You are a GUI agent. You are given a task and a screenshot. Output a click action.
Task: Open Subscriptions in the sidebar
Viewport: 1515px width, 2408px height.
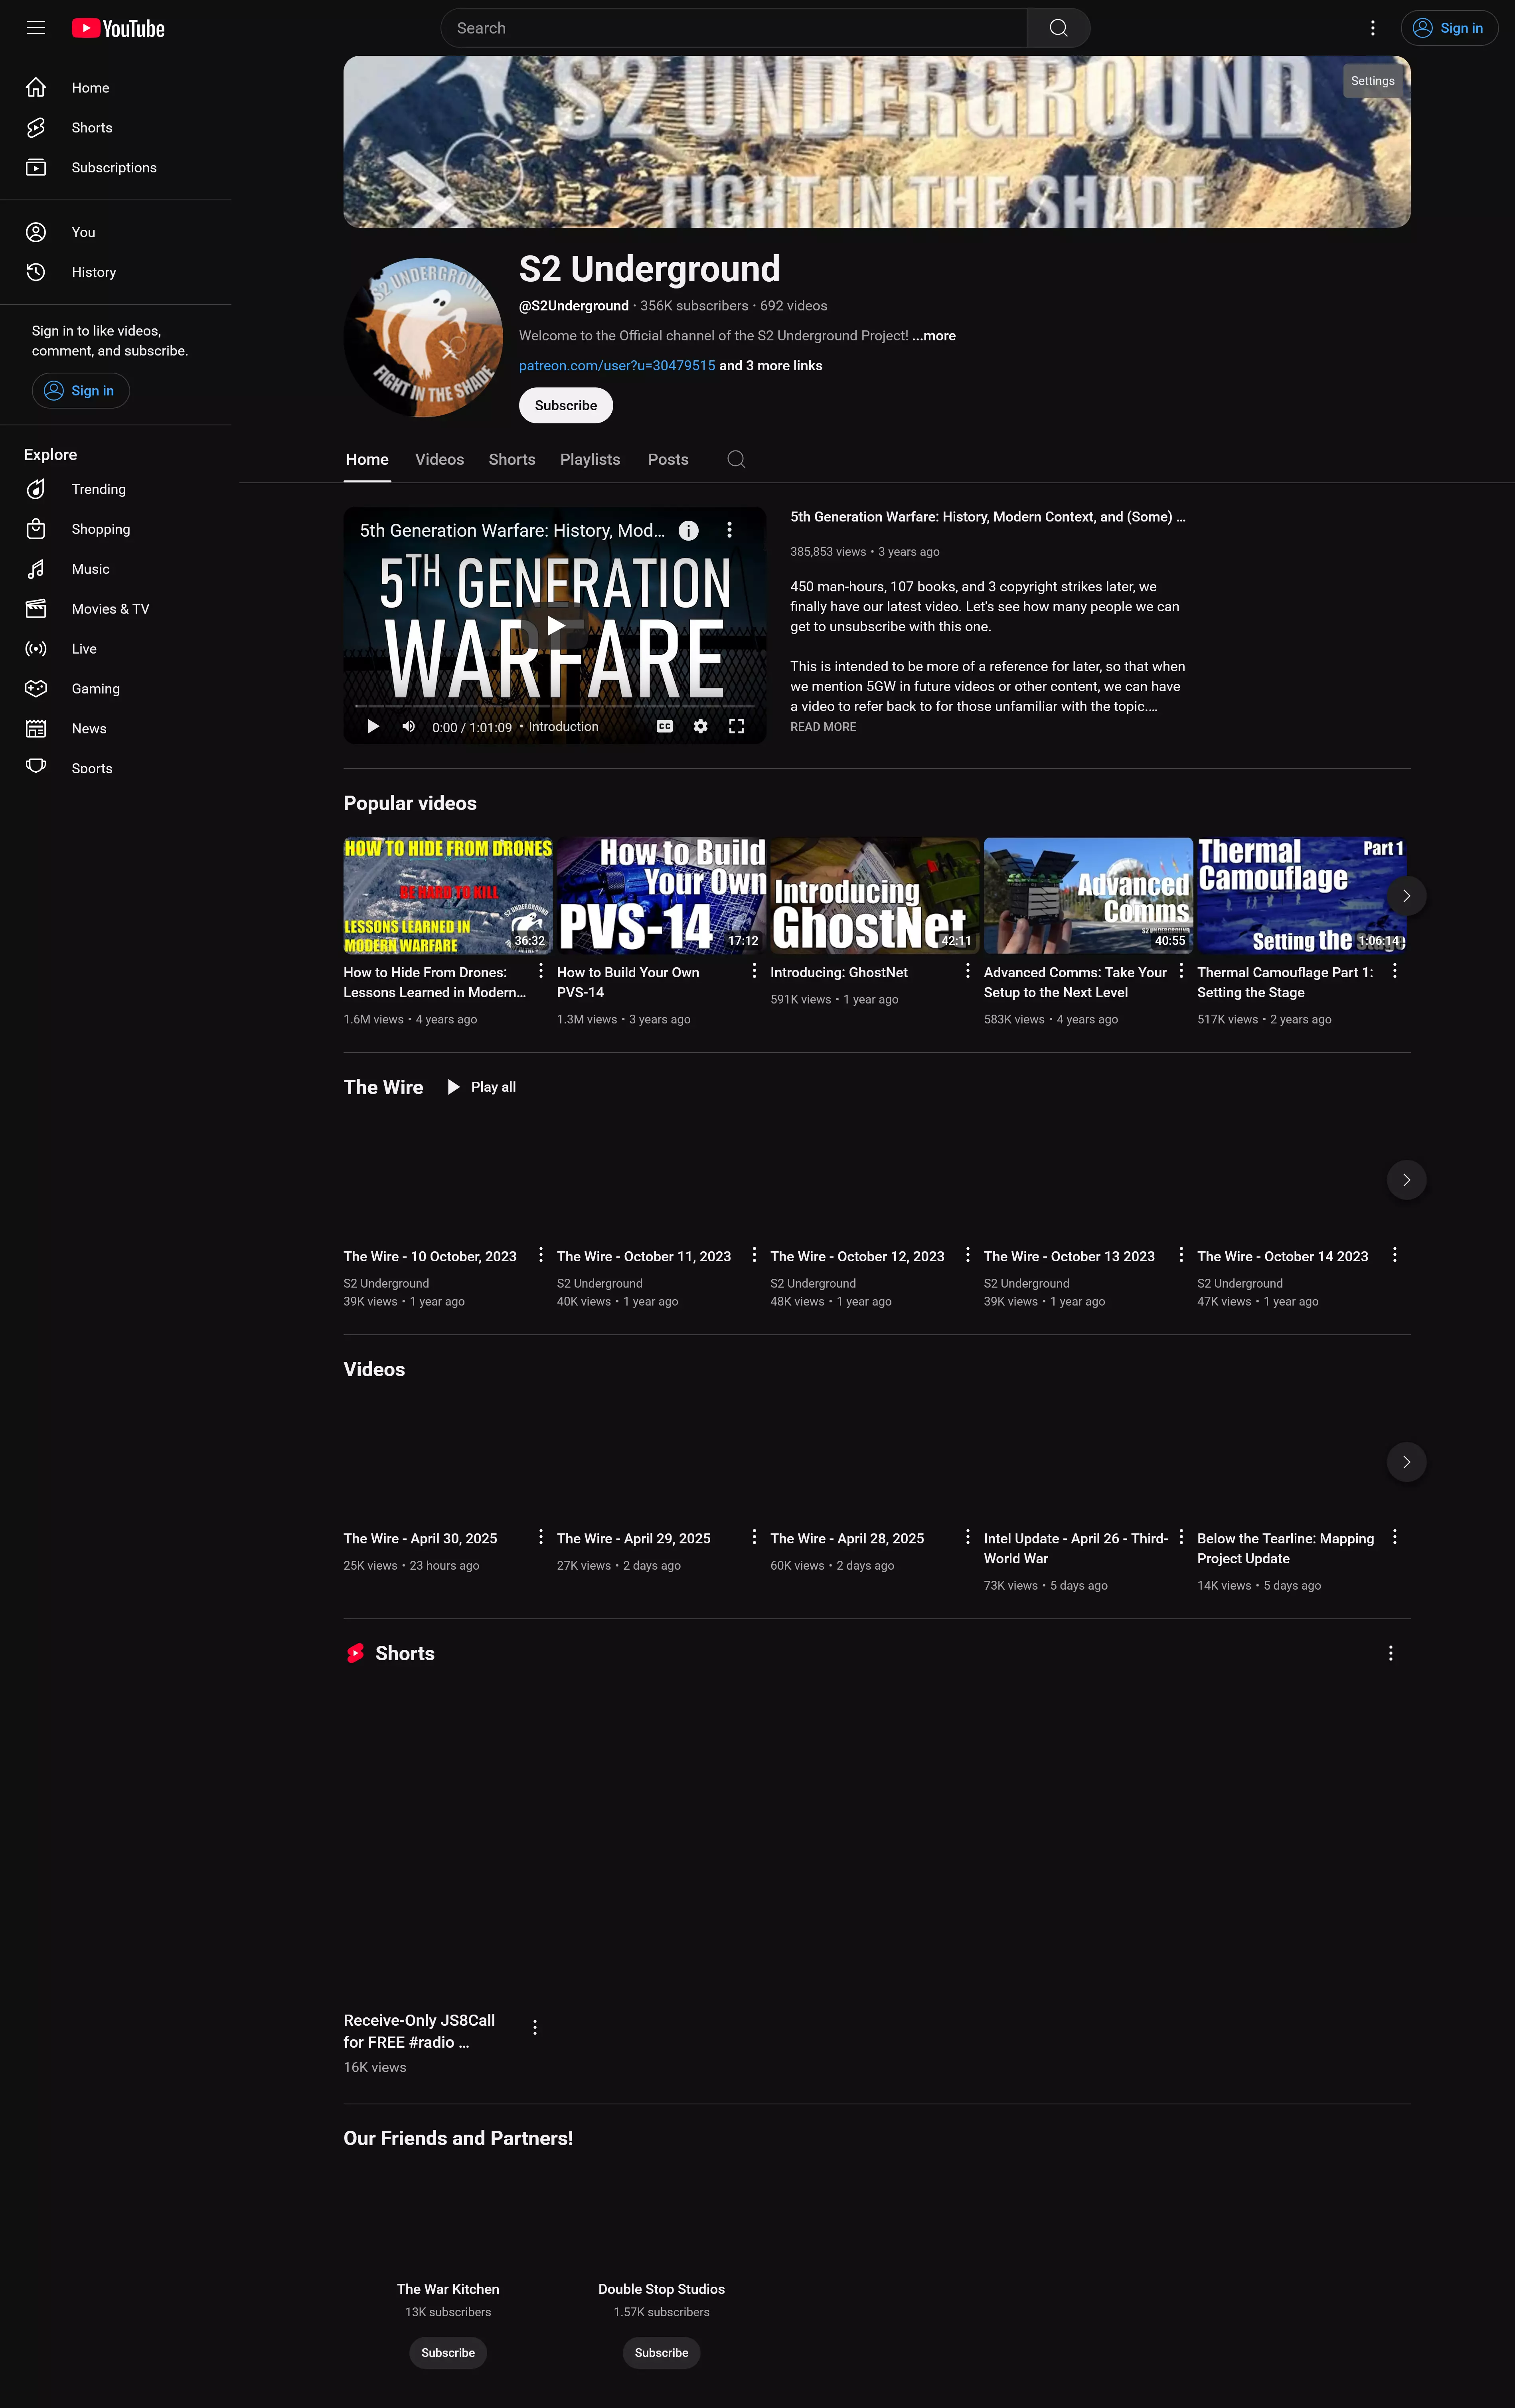116,168
